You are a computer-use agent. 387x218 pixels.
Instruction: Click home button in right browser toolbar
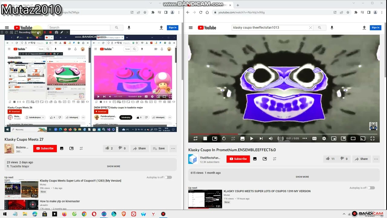tap(207, 12)
